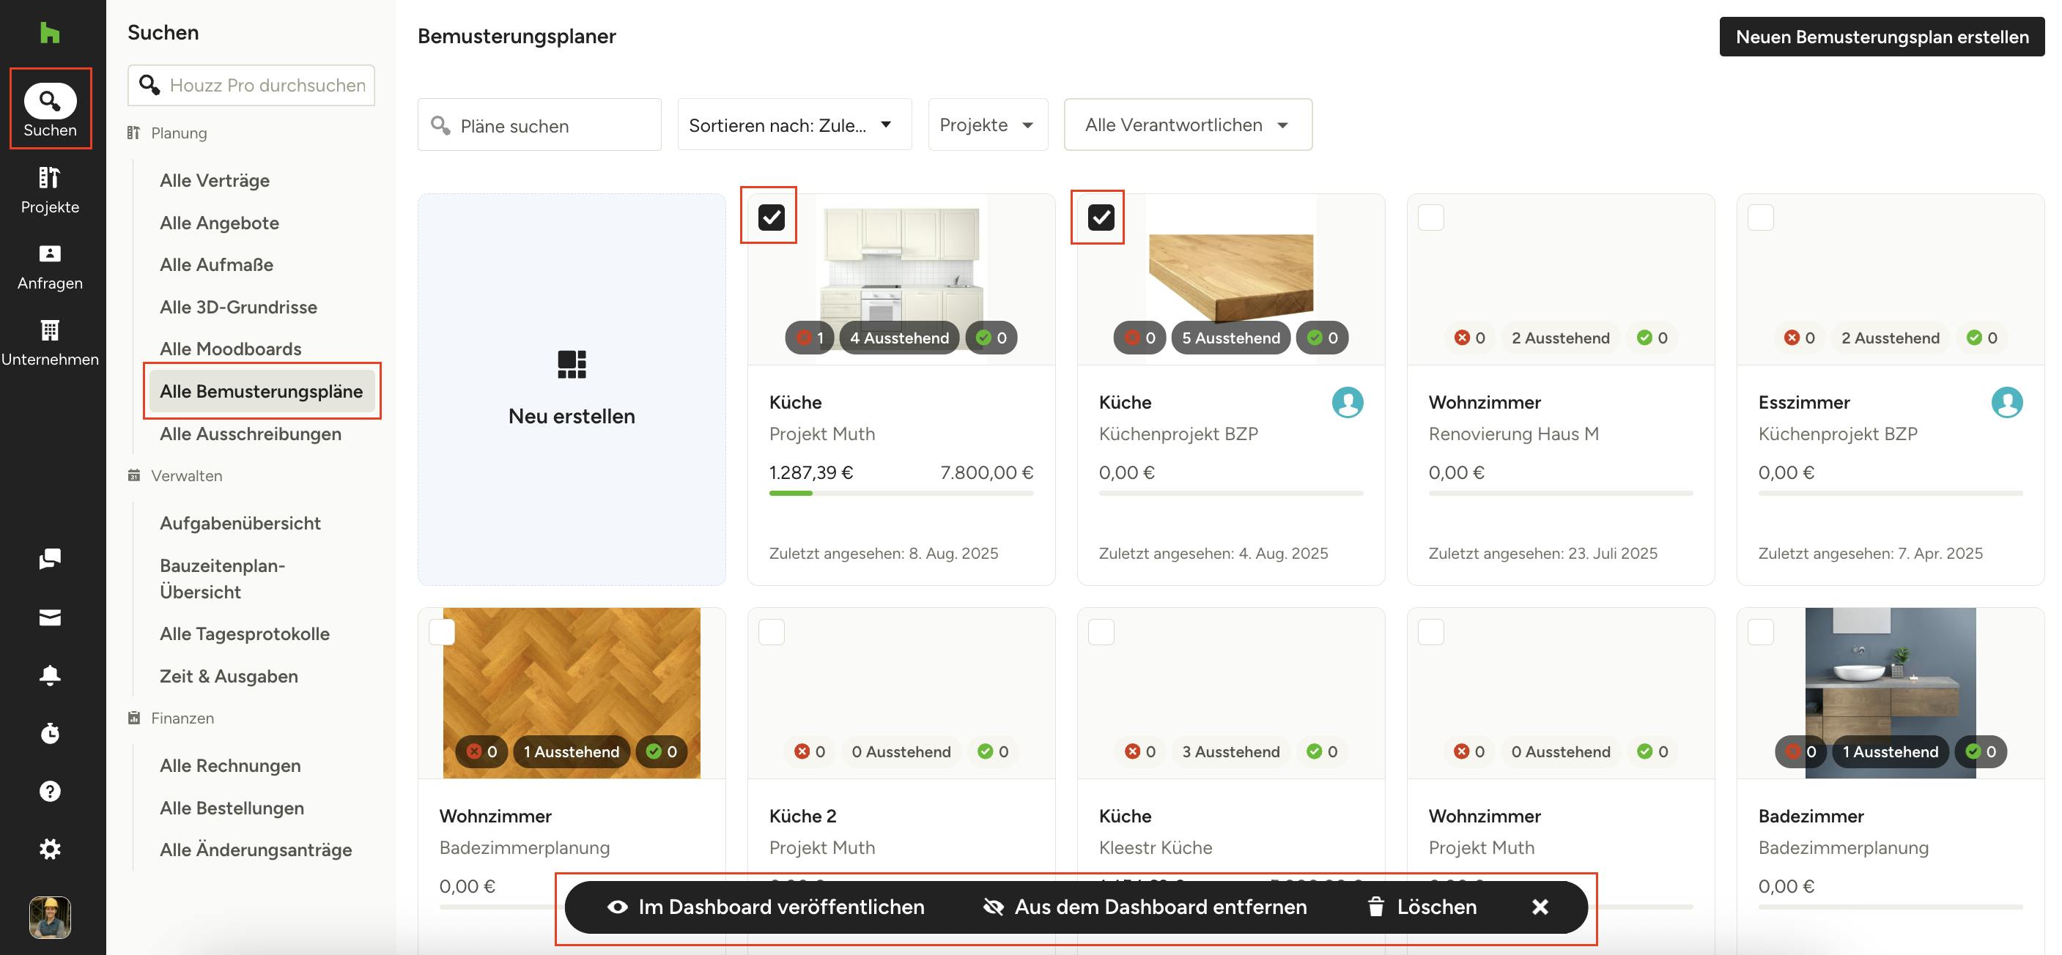The height and width of the screenshot is (955, 2062).
Task: Open the help question mark icon
Action: tap(50, 791)
